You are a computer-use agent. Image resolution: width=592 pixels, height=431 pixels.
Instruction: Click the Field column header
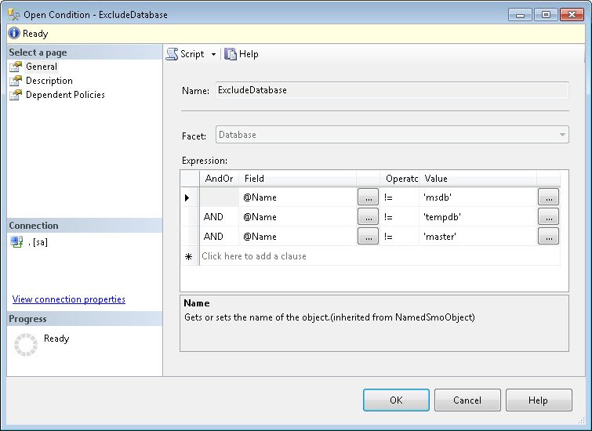297,179
